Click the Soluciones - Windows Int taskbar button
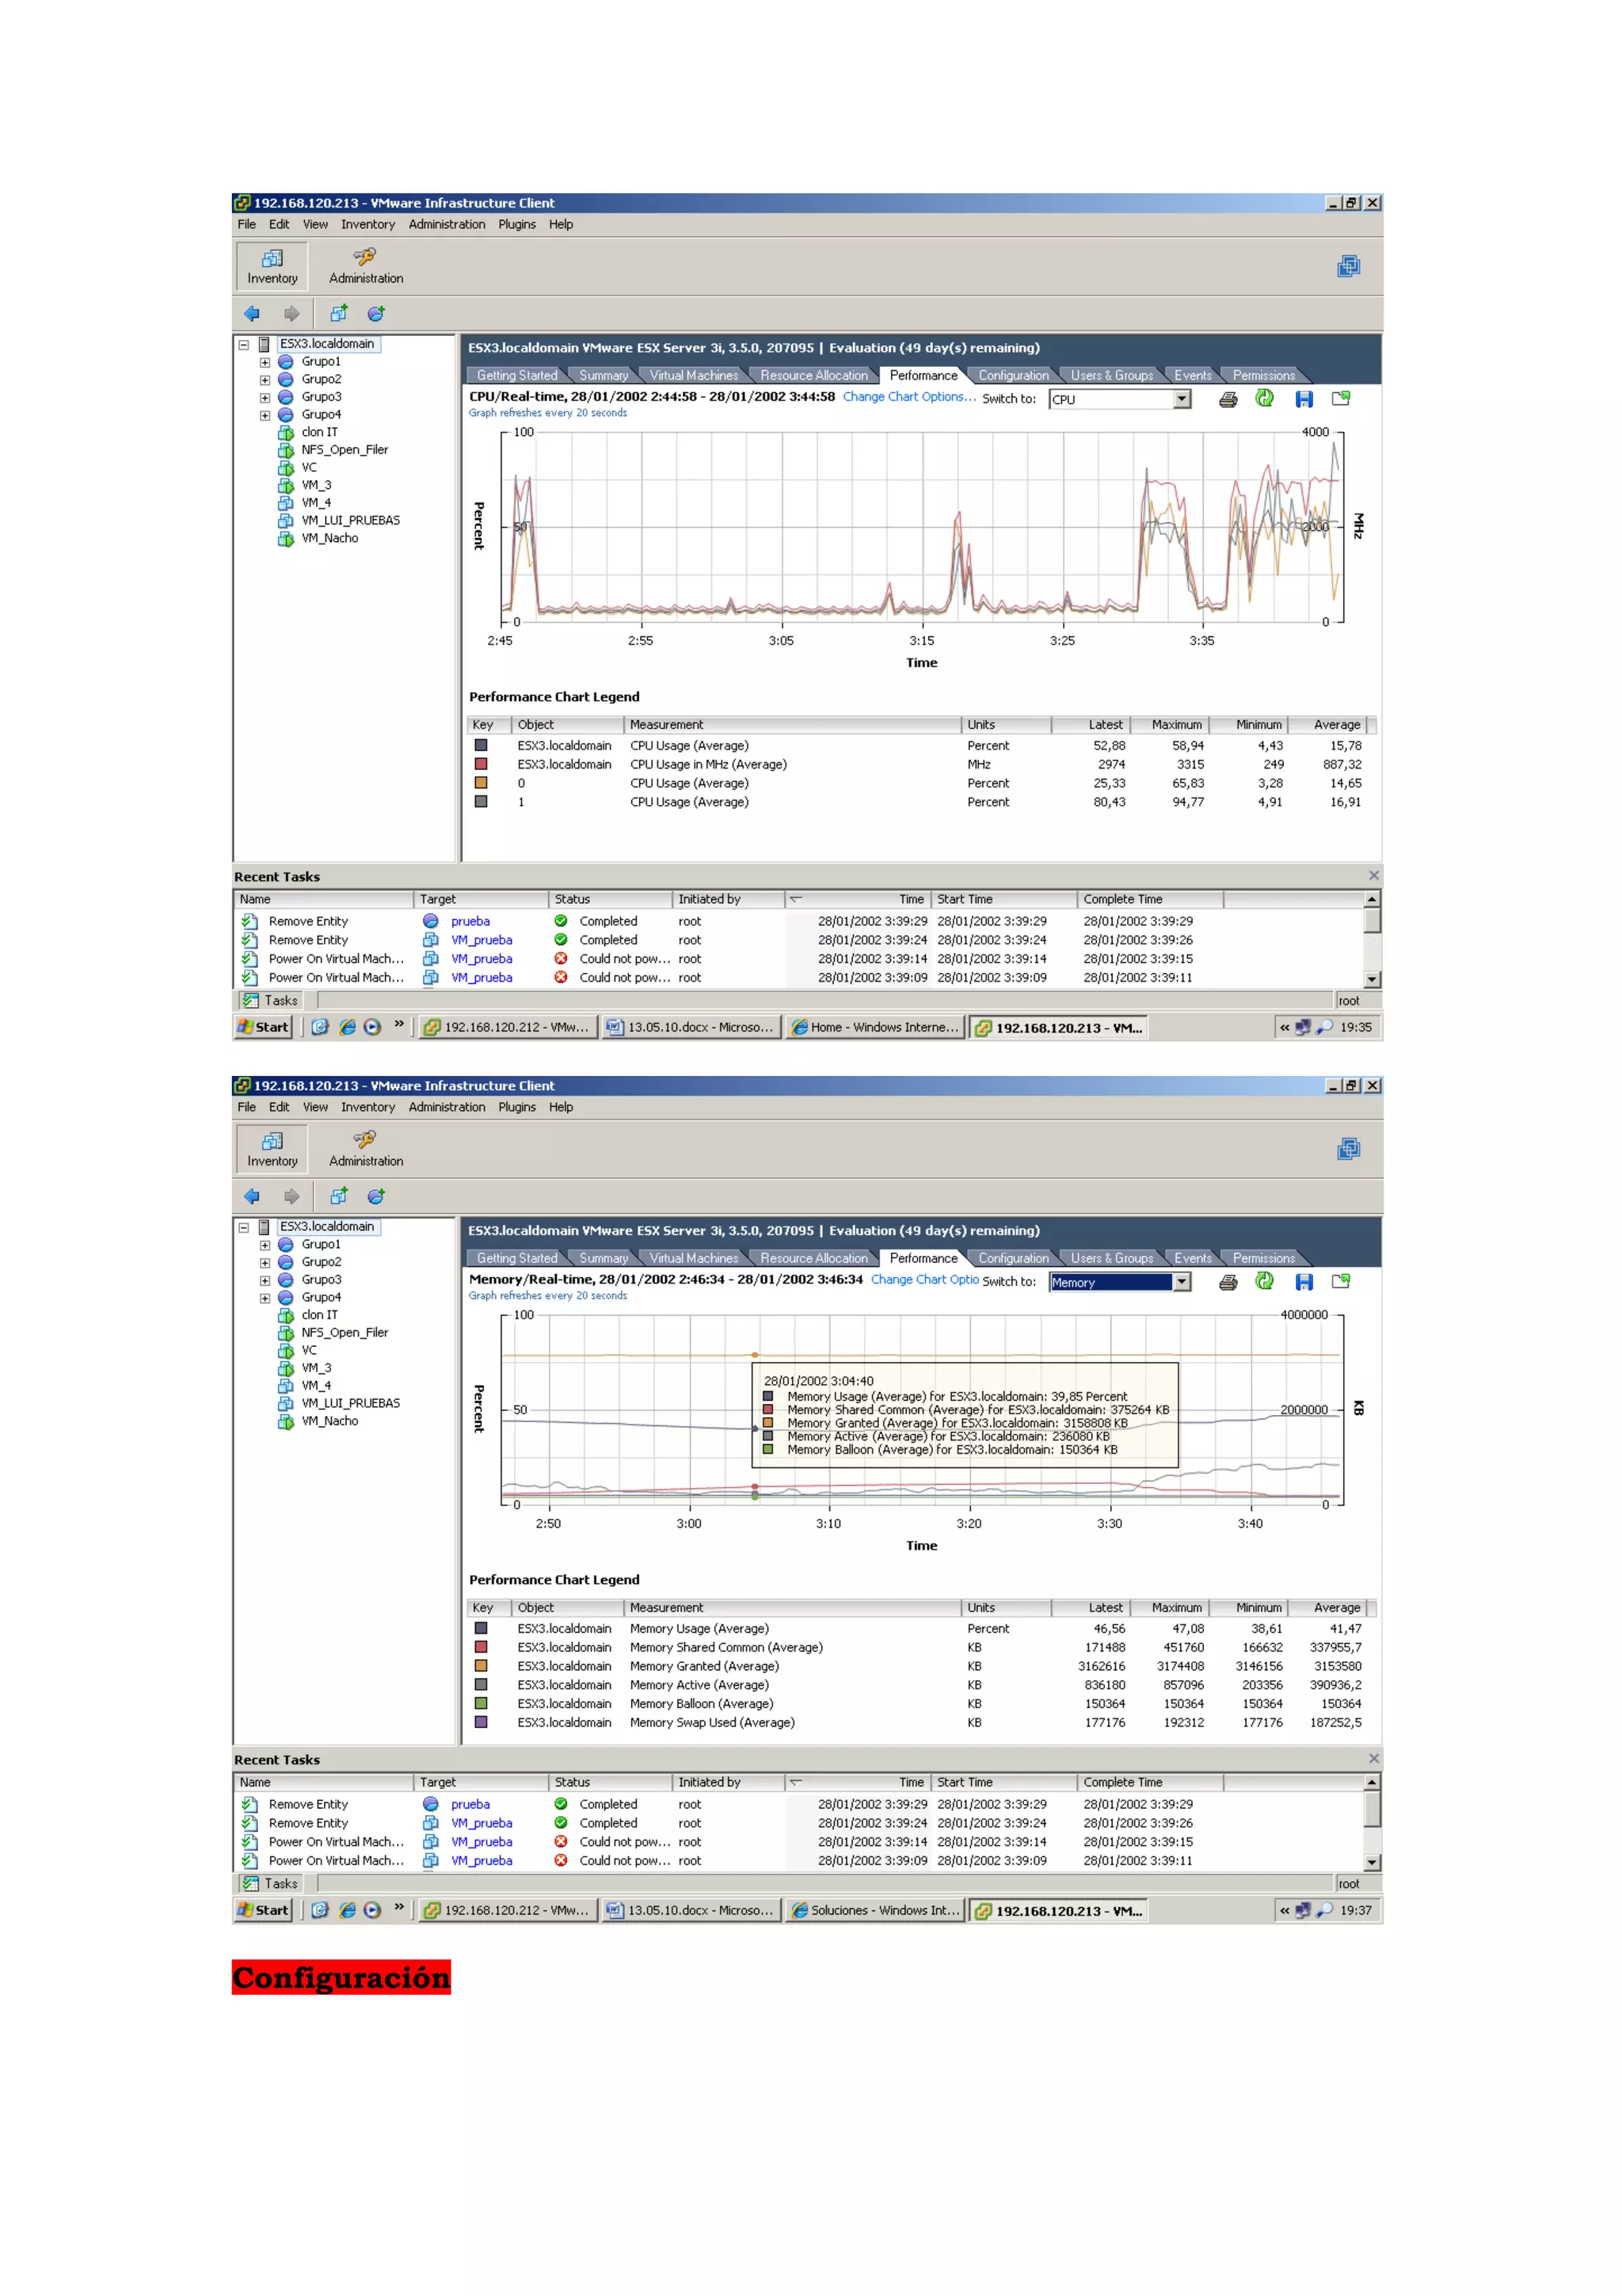The height and width of the screenshot is (2296, 1622). pos(874,1910)
